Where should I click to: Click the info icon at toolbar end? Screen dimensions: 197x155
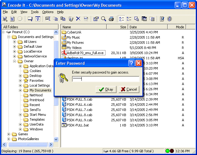(x=170, y=19)
